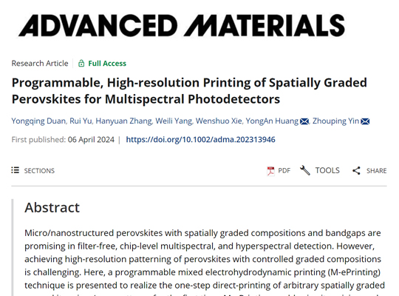Viewport: 399px width, 296px height.
Task: Click the Full Access label
Action: (107, 63)
